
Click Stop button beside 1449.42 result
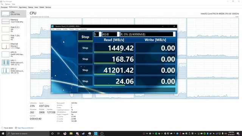[85, 48]
